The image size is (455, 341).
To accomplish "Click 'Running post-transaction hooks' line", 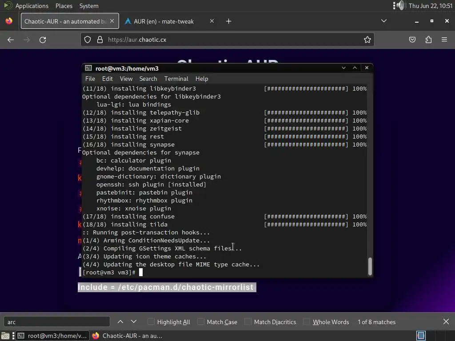I will 146,232.
